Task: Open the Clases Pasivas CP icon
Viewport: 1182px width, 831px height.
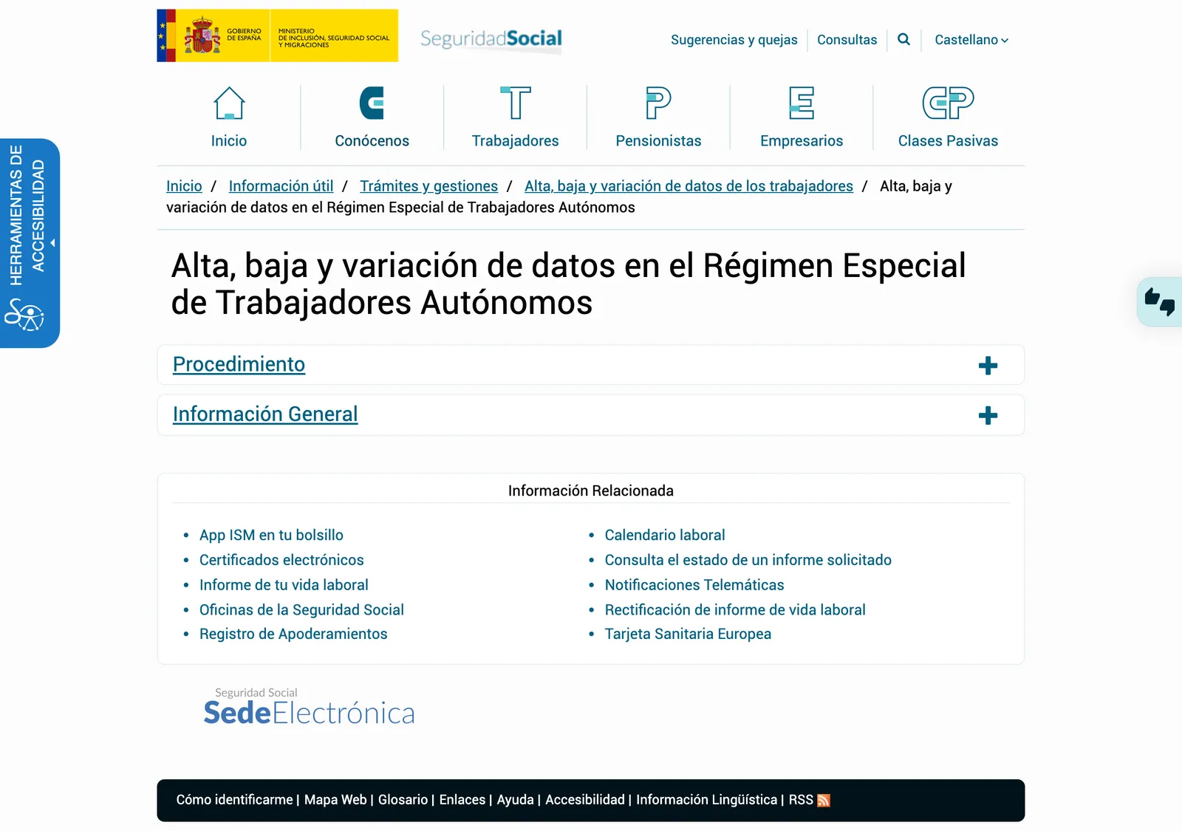Action: coord(948,103)
